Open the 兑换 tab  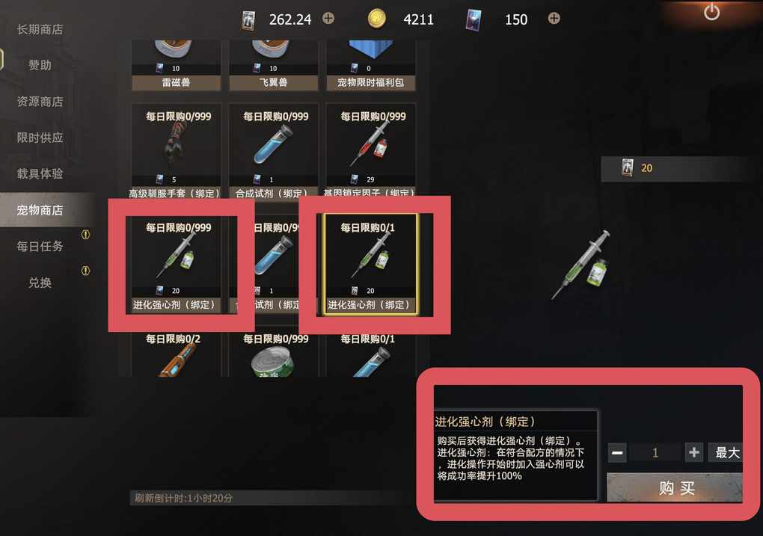(40, 283)
